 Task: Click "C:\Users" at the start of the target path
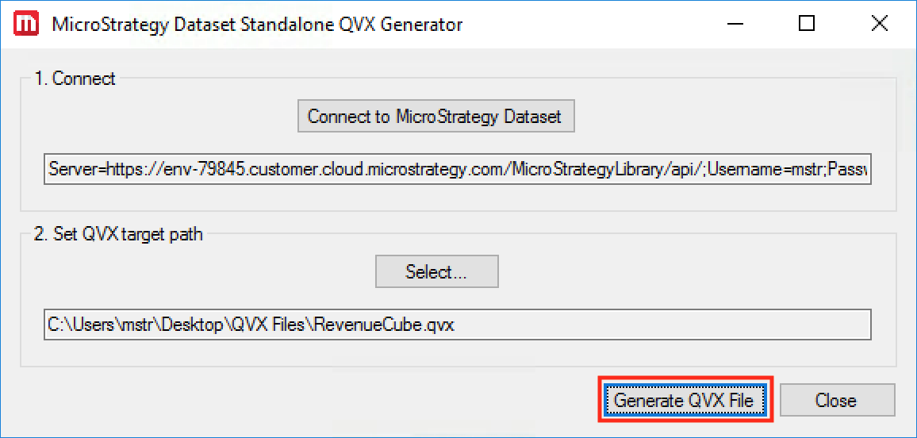tap(82, 325)
